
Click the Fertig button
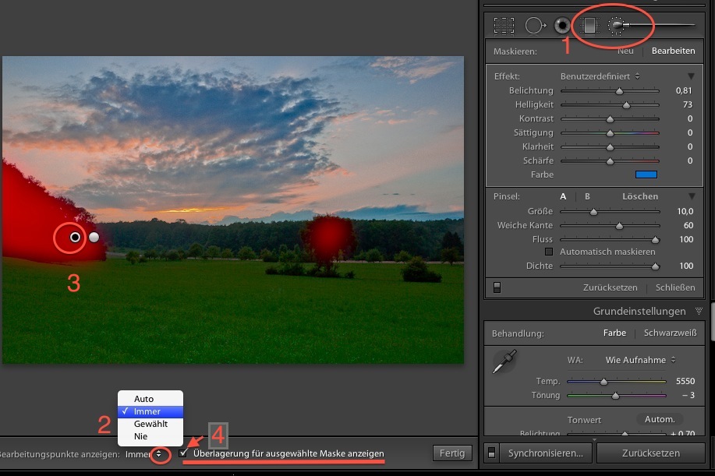point(451,453)
